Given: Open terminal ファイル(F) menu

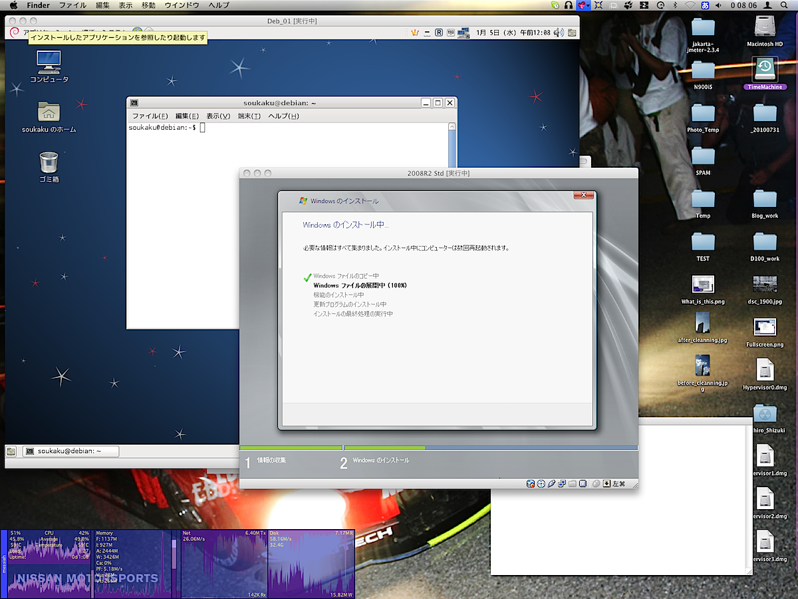Looking at the screenshot, I should pyautogui.click(x=149, y=116).
